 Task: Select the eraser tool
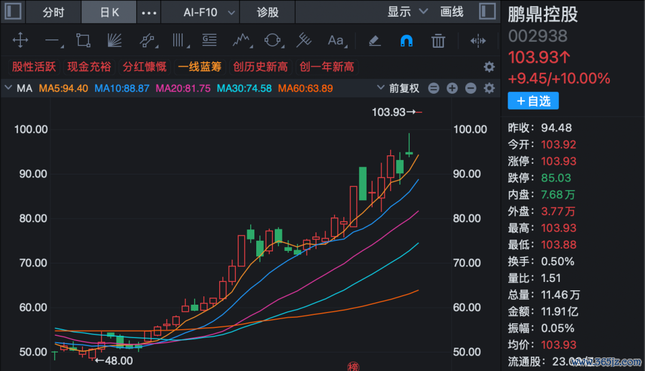click(374, 40)
